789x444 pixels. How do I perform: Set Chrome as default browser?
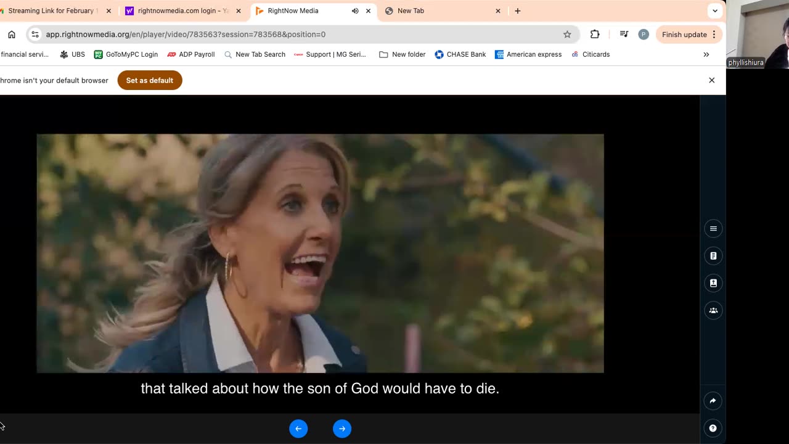150,80
